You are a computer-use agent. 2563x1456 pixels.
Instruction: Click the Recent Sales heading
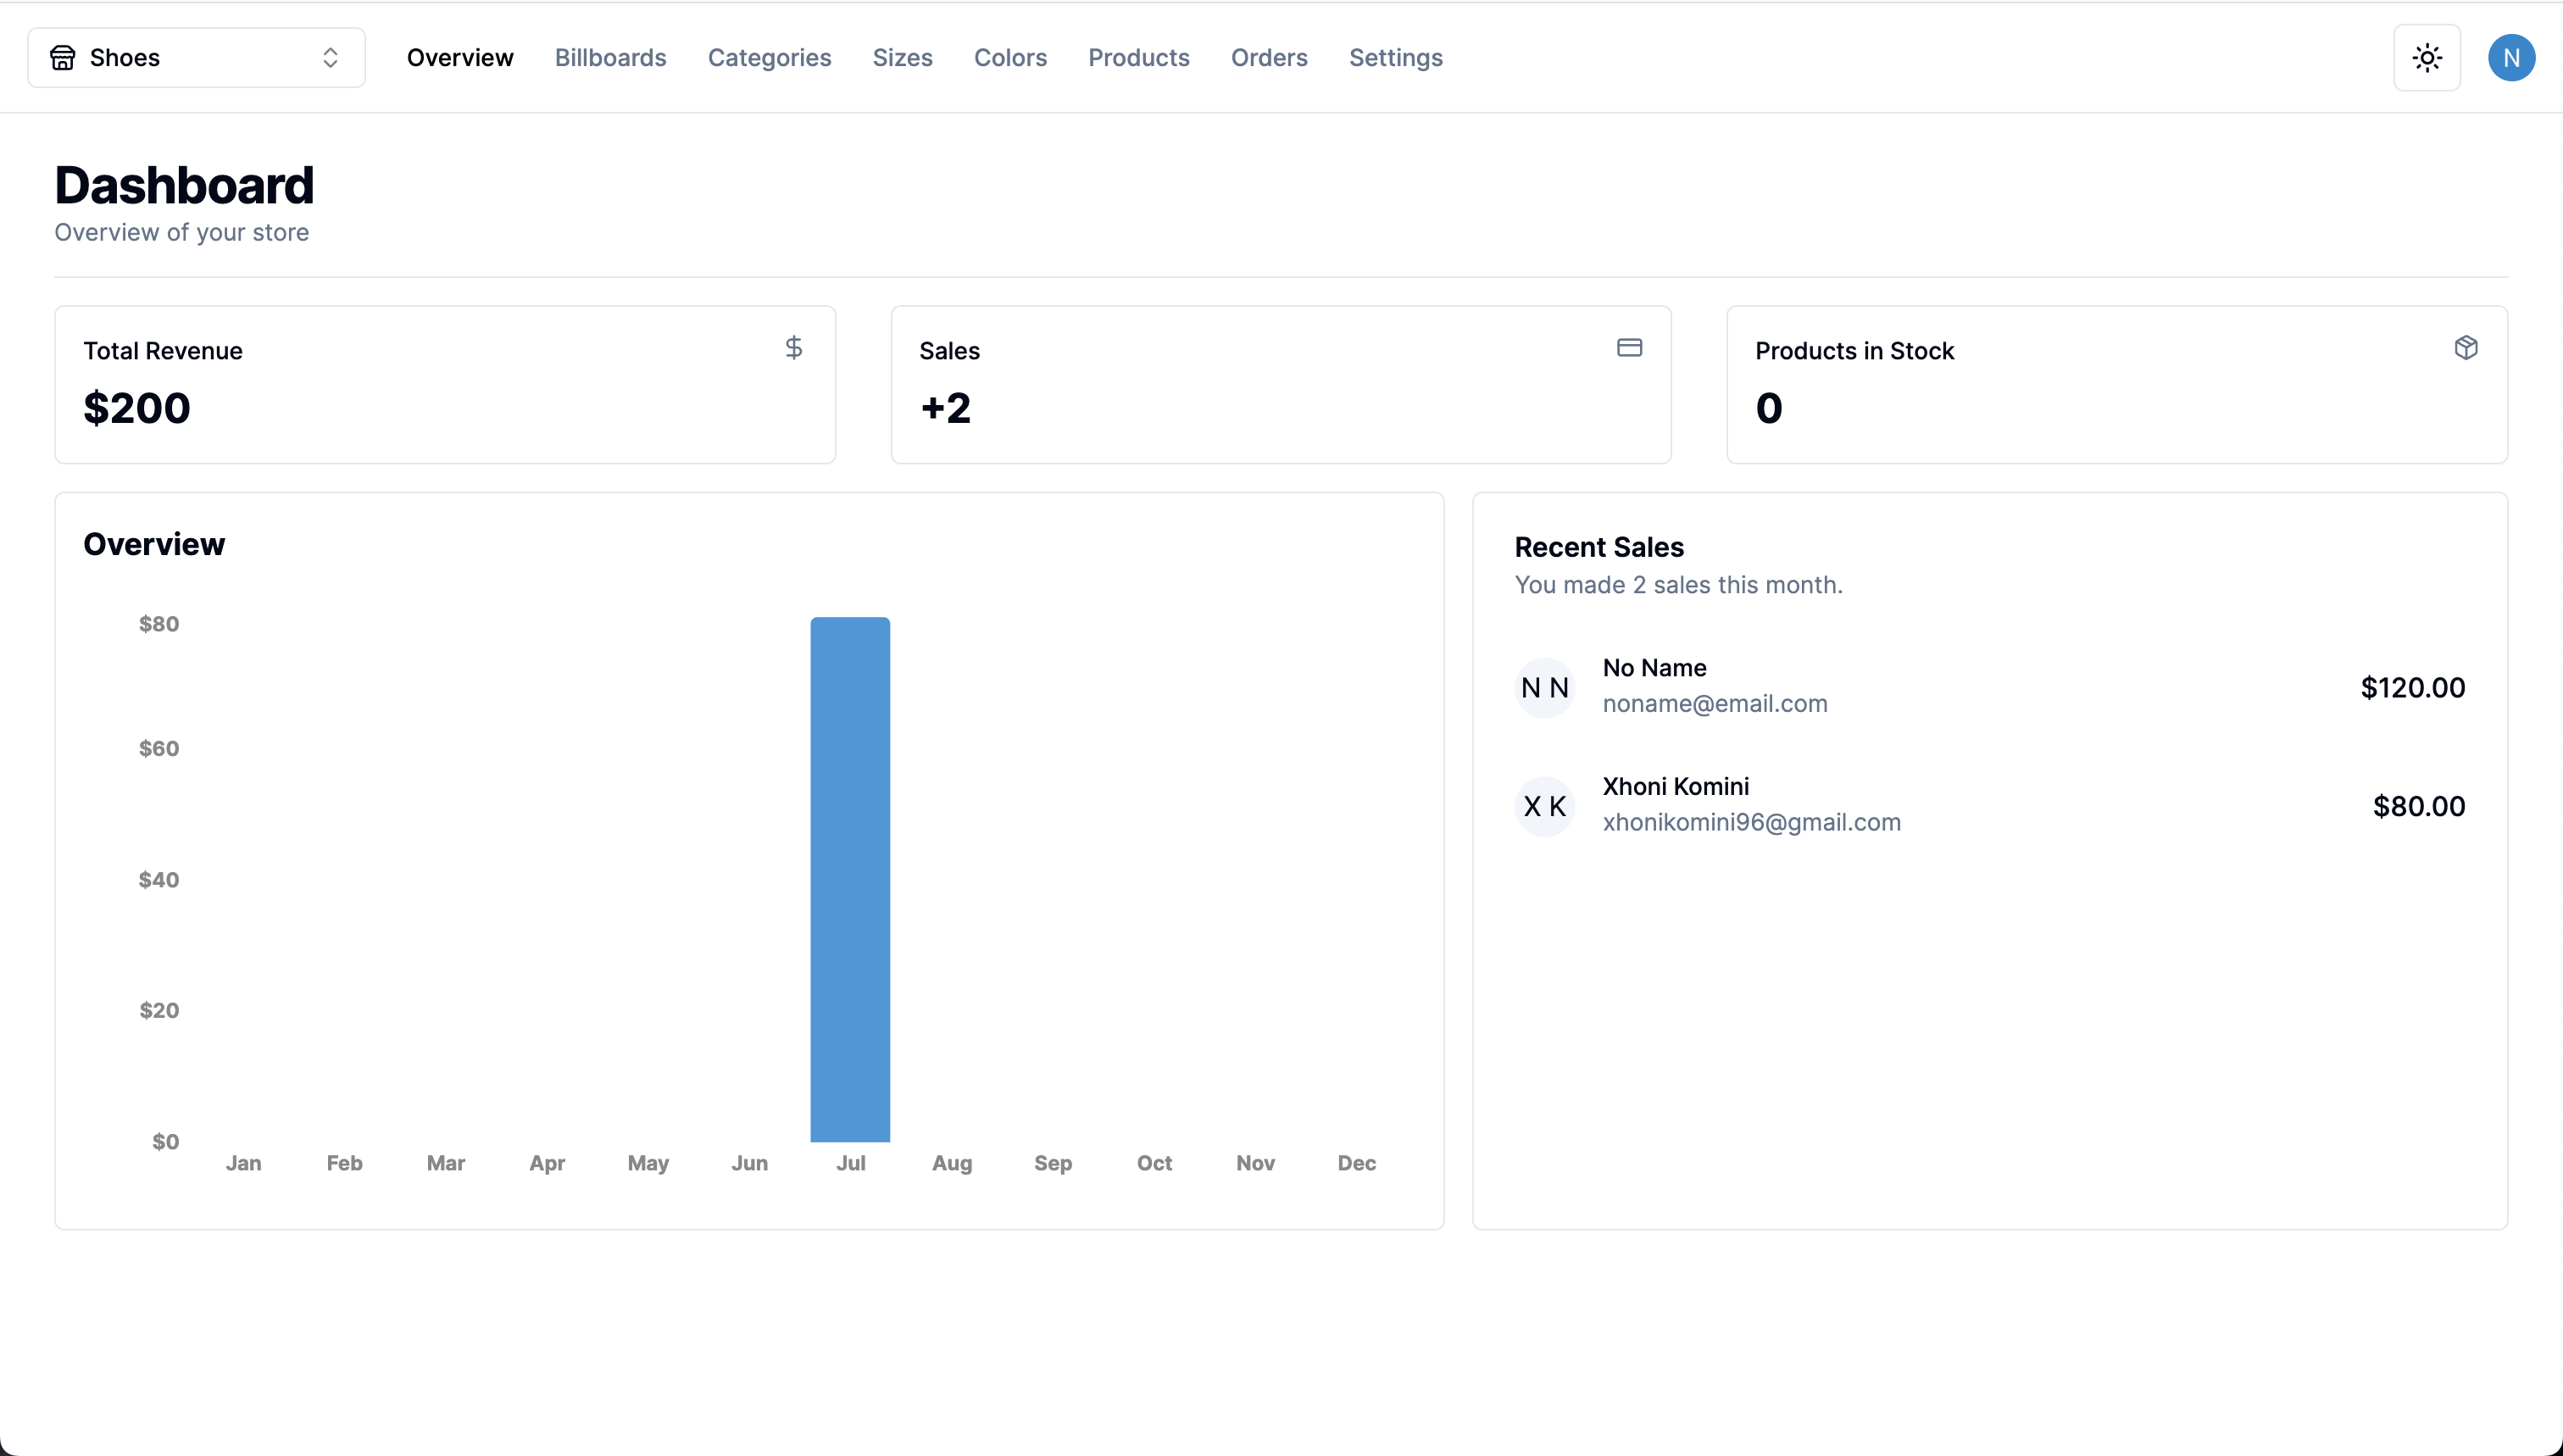click(1599, 547)
